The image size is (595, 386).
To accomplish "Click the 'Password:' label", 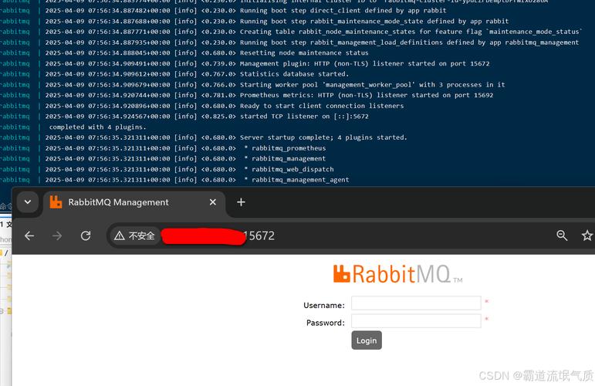I will [326, 323].
